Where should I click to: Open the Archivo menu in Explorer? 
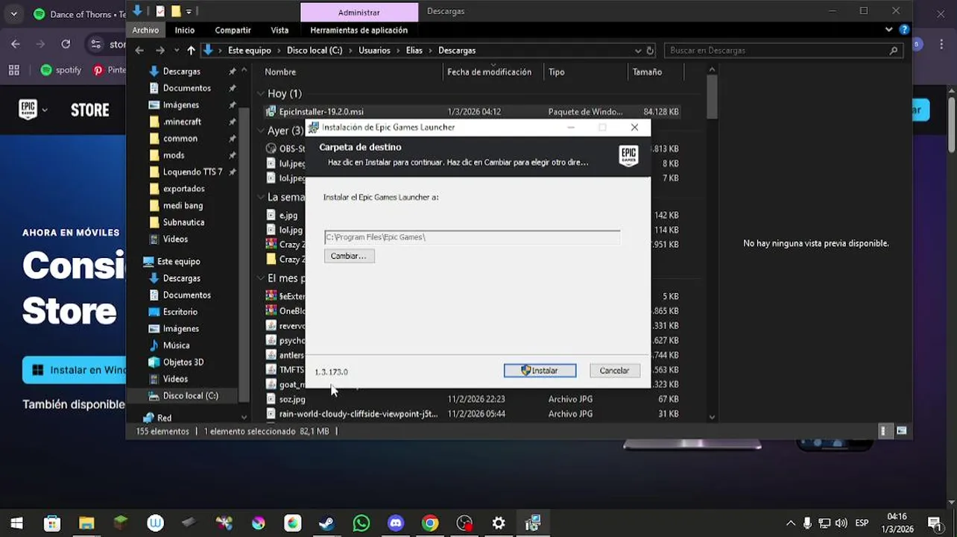(x=145, y=30)
